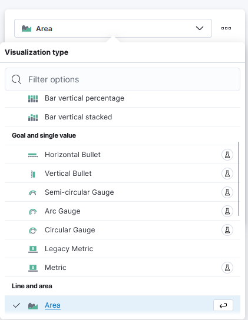Viewport: 248px width, 320px height.
Task: Click the Legacy Metric icon
Action: click(x=33, y=249)
